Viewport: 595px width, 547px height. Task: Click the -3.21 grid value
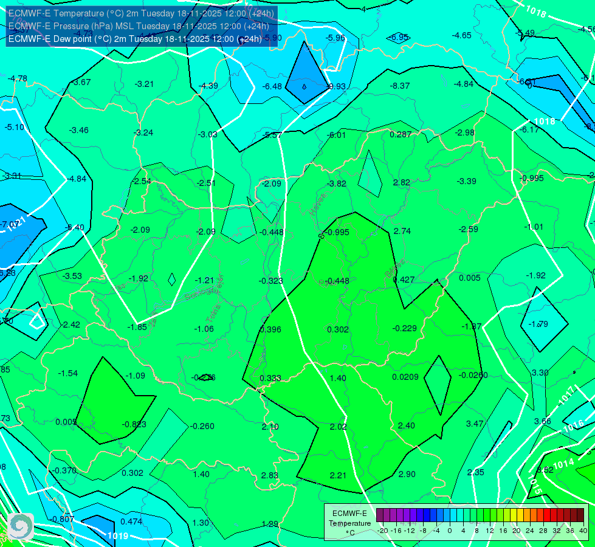144,84
